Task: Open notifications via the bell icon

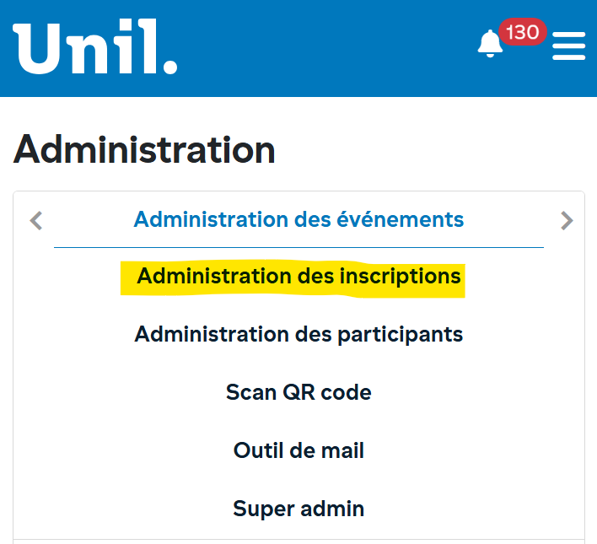Action: pos(490,44)
